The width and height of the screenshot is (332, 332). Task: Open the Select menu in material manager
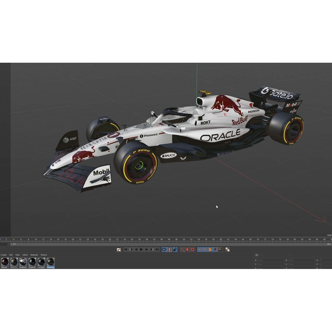[x=25, y=255]
